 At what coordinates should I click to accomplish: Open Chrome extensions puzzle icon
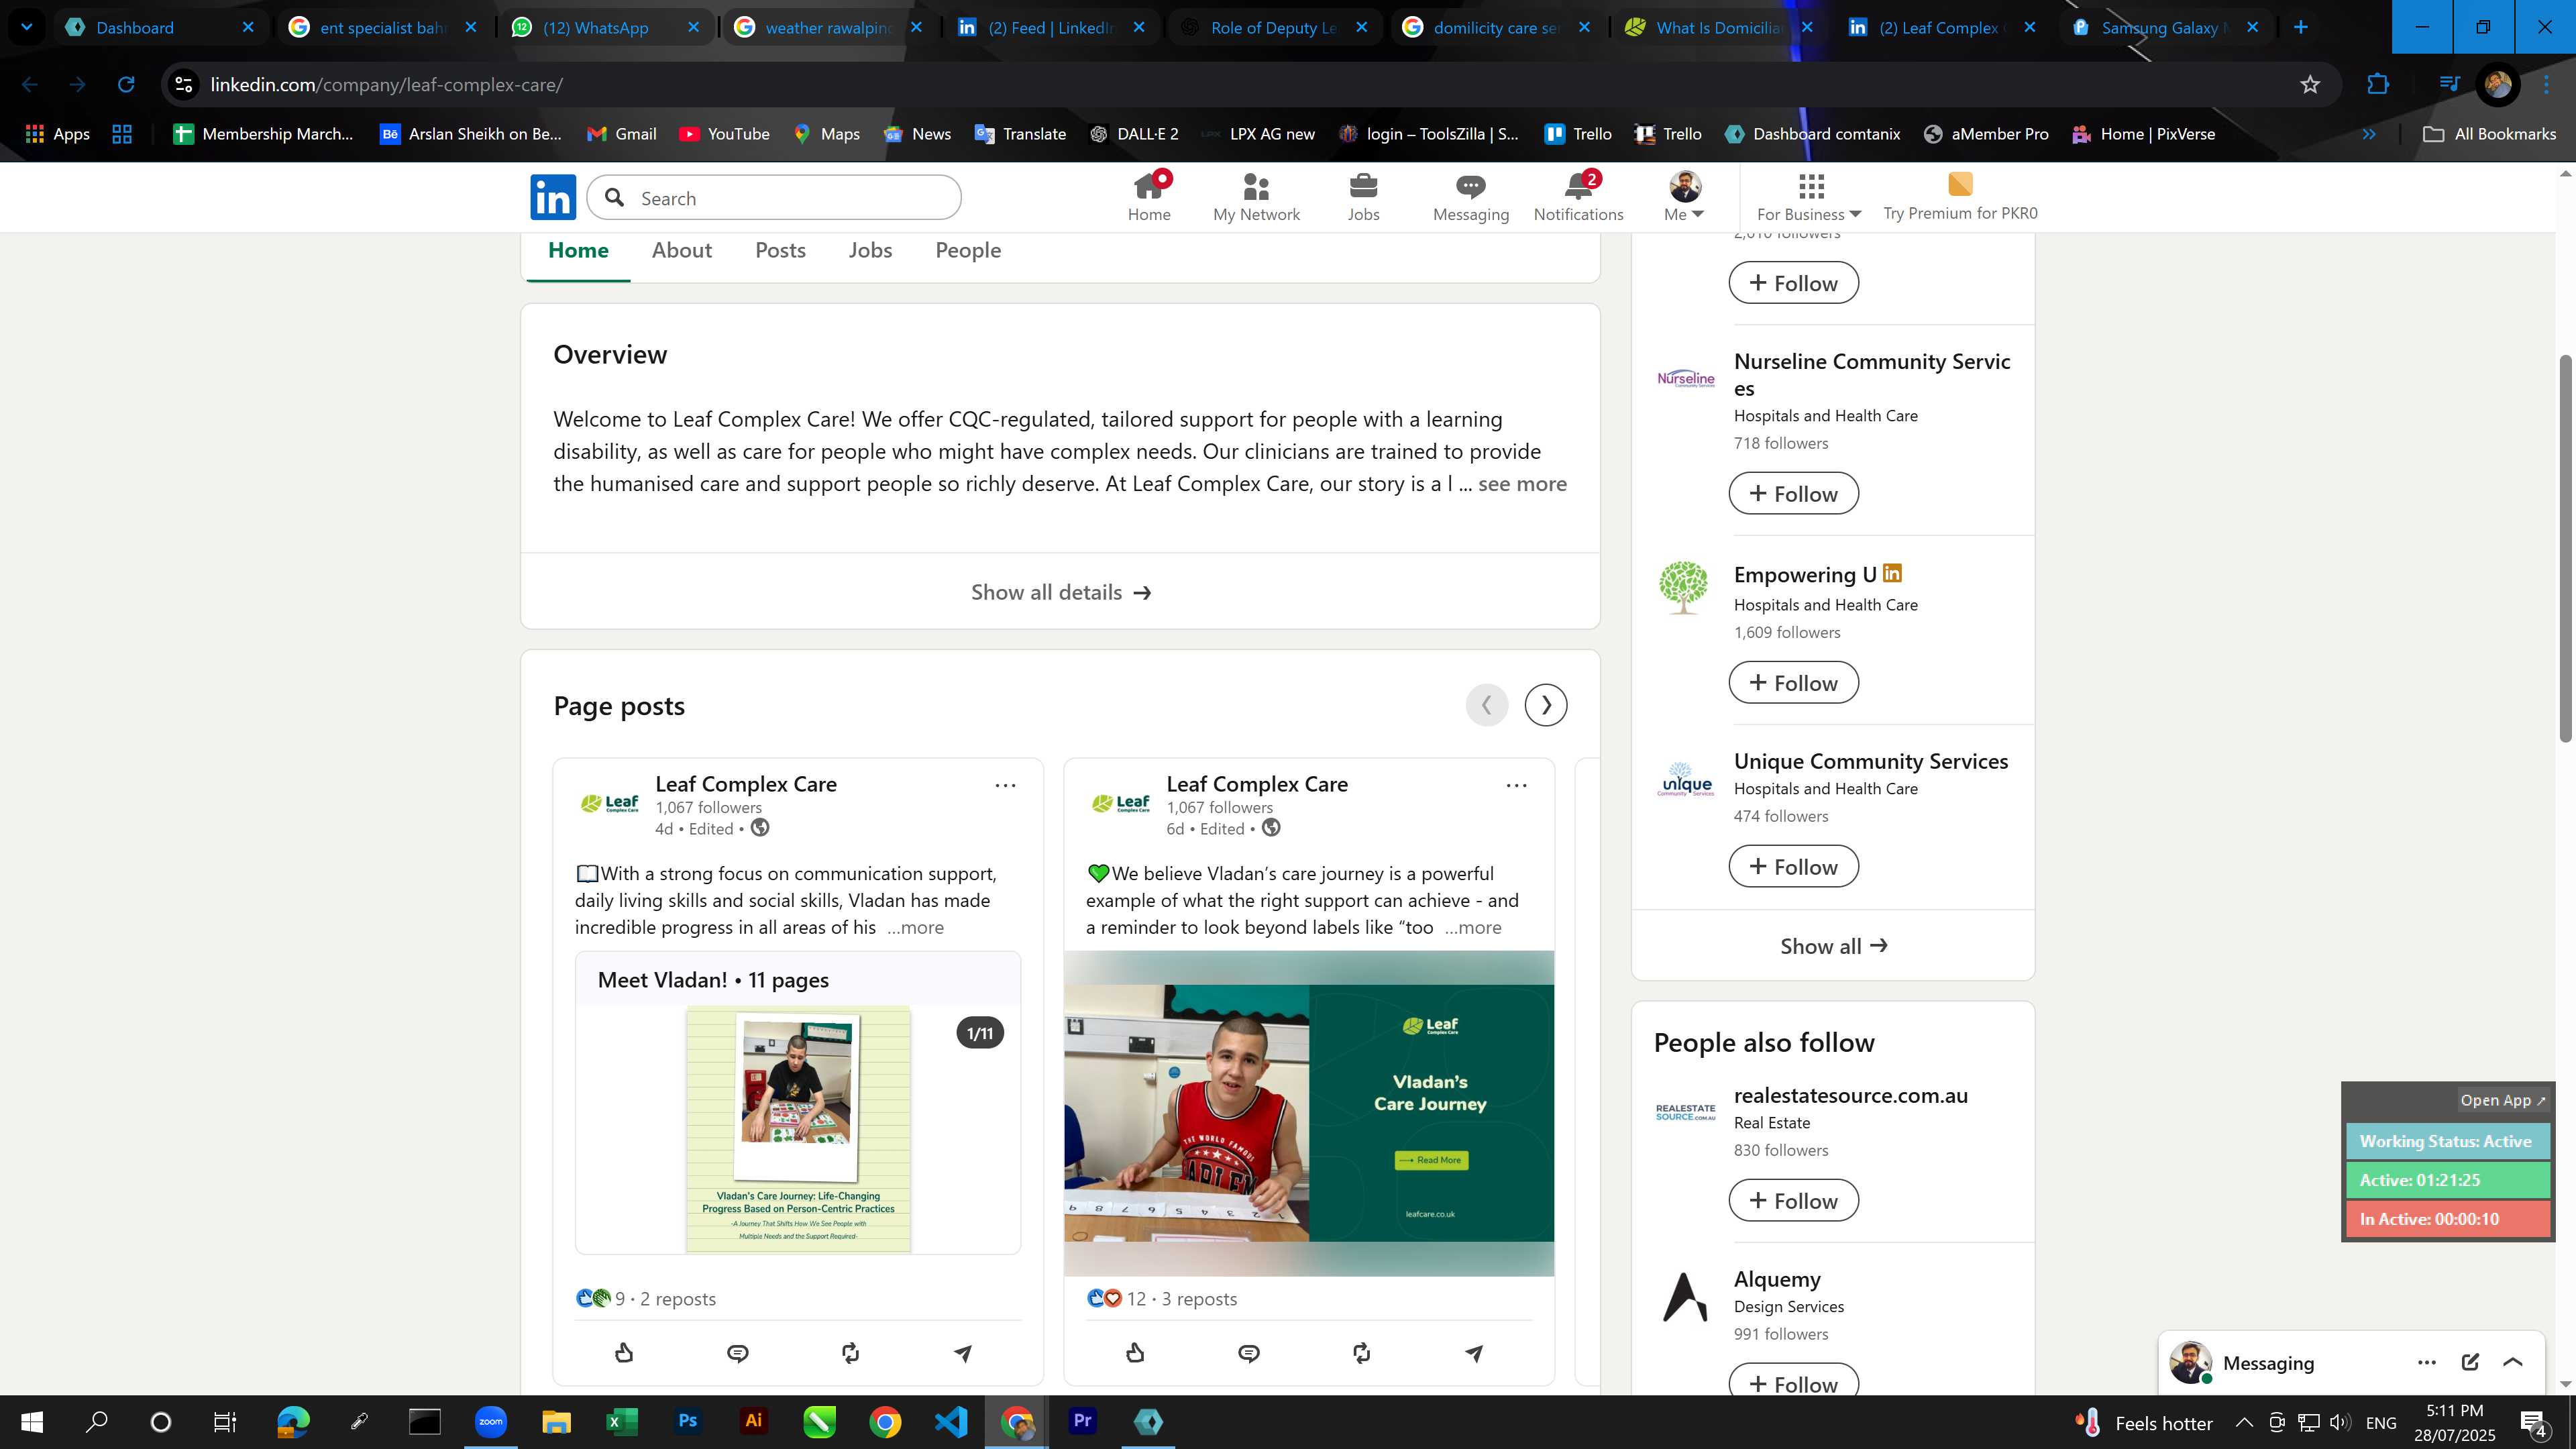click(2378, 85)
